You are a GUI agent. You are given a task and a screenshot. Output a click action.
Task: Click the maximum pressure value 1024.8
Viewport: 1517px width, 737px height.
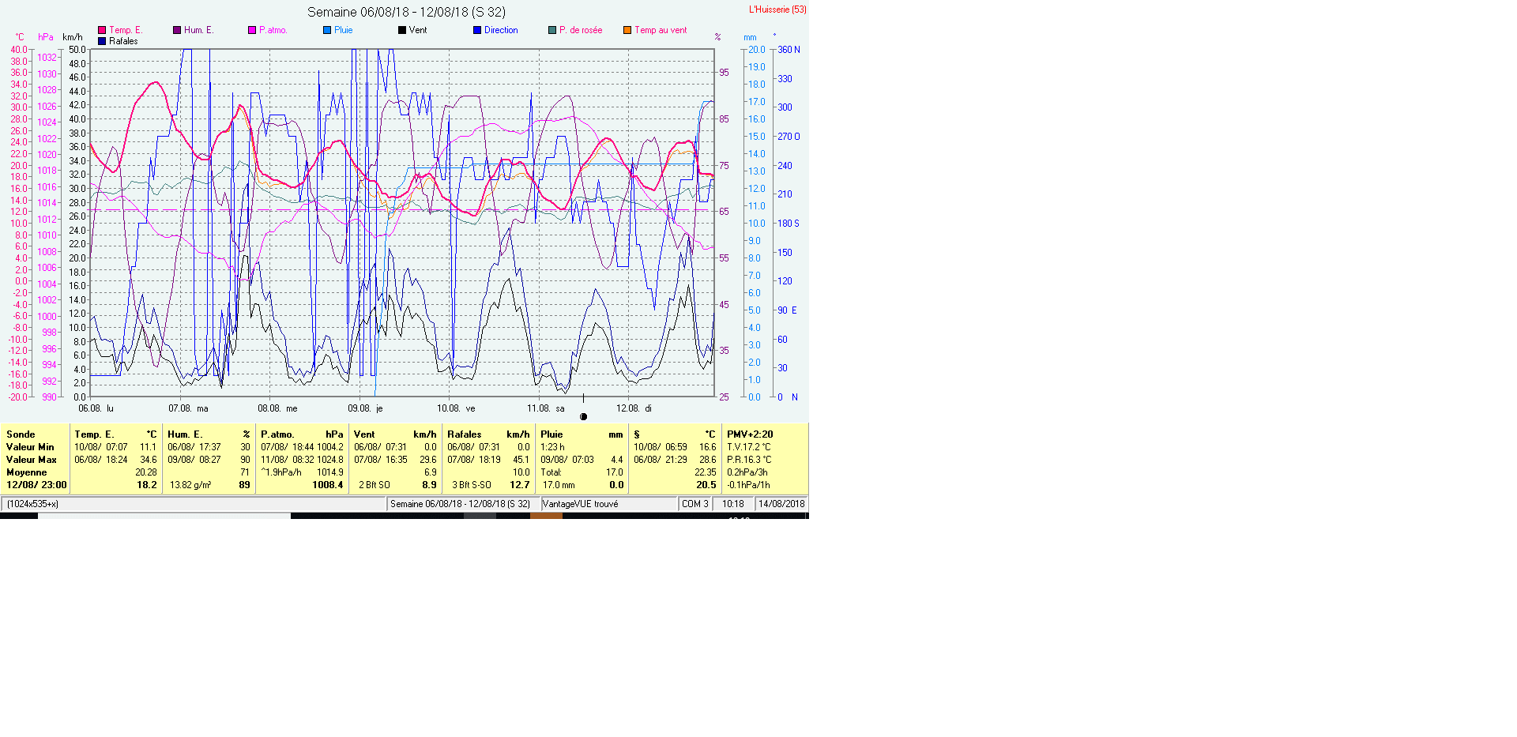(330, 460)
